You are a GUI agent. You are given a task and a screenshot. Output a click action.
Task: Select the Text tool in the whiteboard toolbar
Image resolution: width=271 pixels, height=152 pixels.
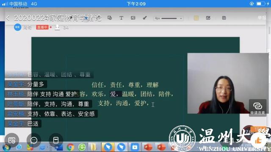[122, 18]
